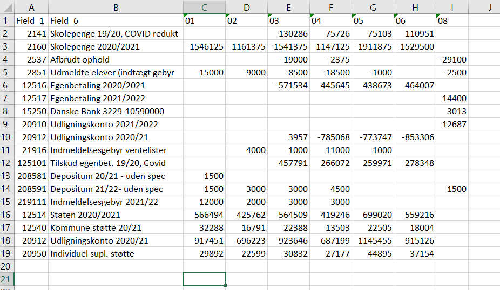Click value 3013 in Danske Bank row
This screenshot has width=500, height=290.
452,111
